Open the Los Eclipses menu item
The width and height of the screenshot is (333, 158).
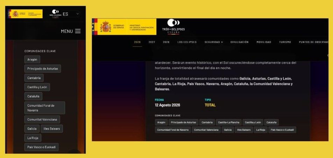[x=187, y=42]
